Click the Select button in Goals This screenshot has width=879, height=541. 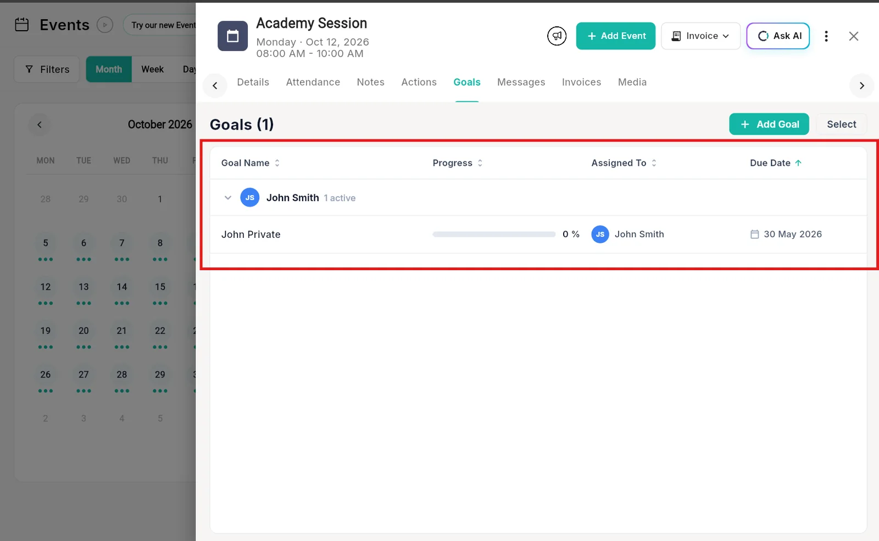842,124
